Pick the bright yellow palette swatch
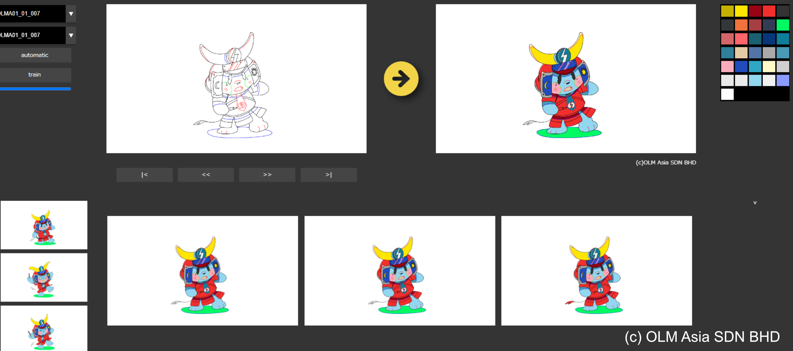The height and width of the screenshot is (351, 793). click(x=741, y=11)
